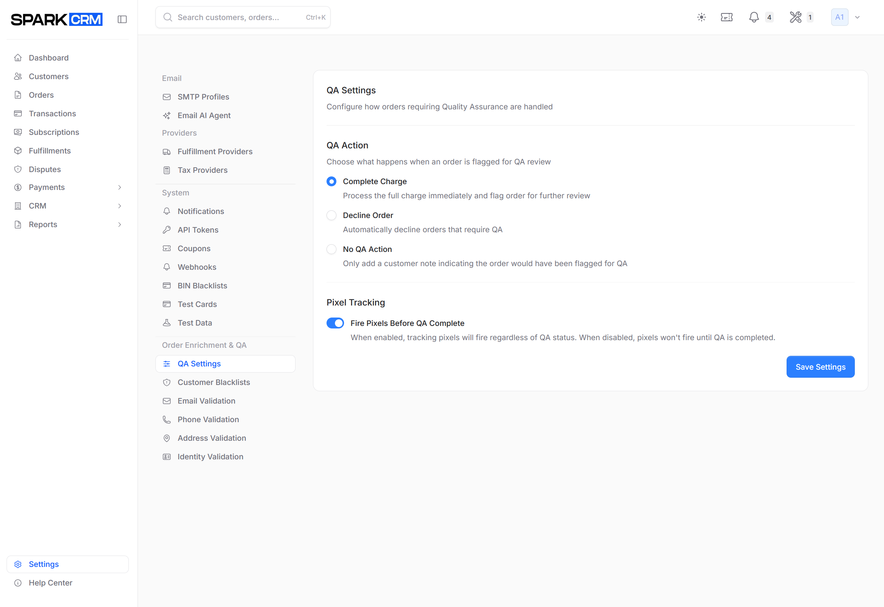The image size is (884, 607).
Task: Open the Notifications settings page
Action: pos(225,211)
